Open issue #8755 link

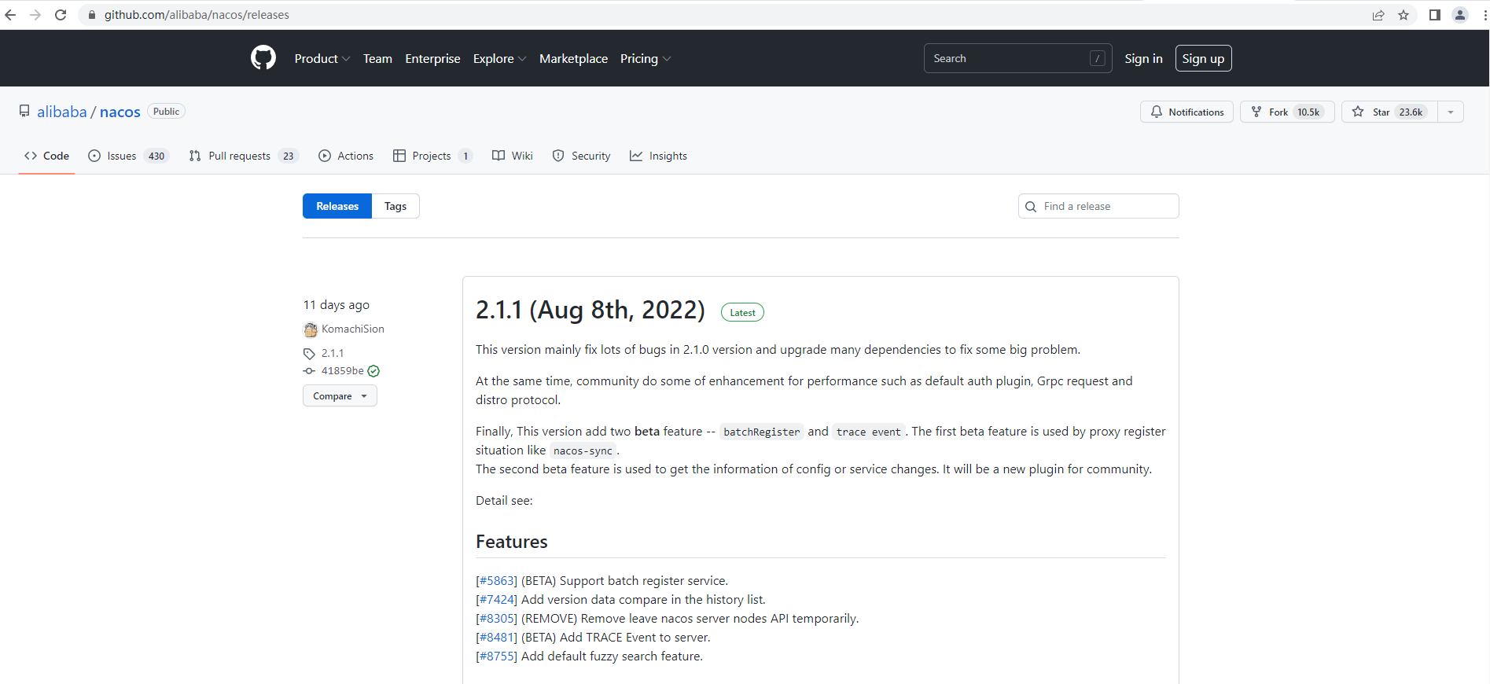pos(499,656)
